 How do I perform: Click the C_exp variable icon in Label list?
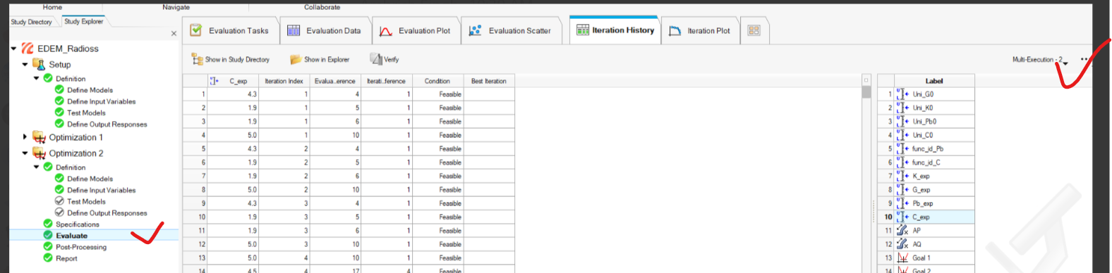point(902,217)
